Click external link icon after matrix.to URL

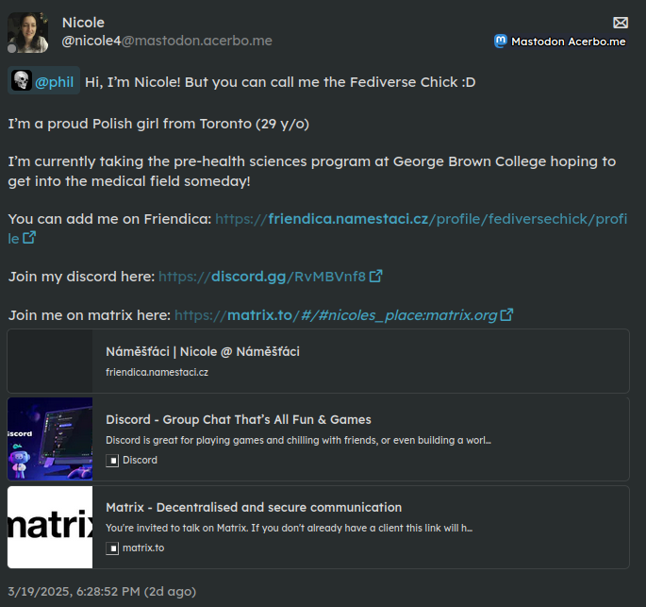(x=506, y=314)
